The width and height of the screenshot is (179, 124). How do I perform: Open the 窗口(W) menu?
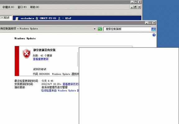pos(22,7)
